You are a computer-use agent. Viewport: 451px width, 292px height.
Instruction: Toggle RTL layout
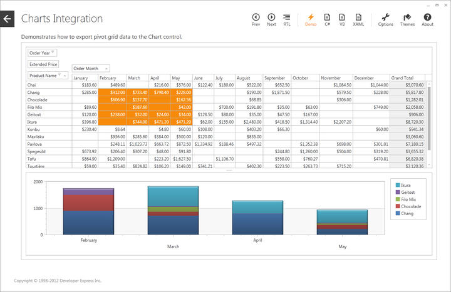coord(287,19)
